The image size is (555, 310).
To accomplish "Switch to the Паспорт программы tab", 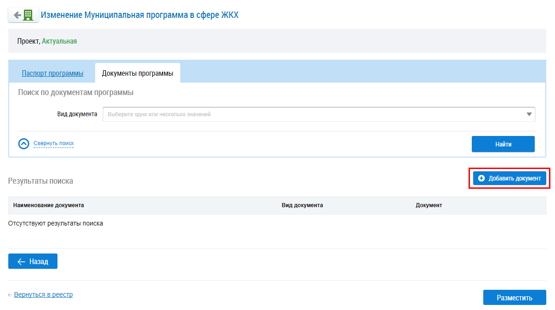I will (x=52, y=73).
